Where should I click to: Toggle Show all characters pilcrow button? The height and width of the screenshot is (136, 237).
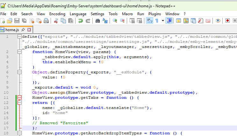click(157, 21)
